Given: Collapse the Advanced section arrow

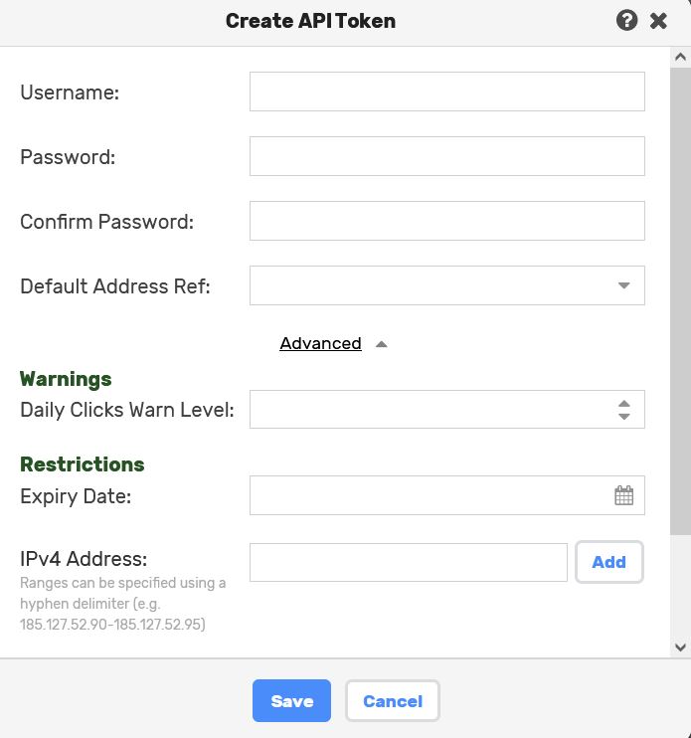Looking at the screenshot, I should [x=381, y=344].
